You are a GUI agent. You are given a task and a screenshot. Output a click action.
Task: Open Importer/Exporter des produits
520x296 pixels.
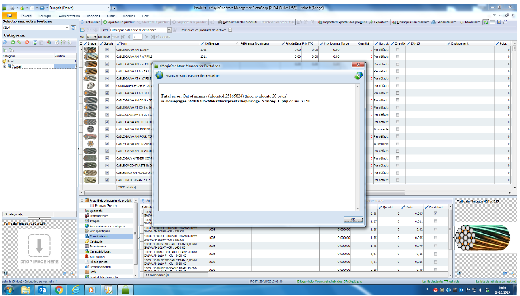(342, 22)
